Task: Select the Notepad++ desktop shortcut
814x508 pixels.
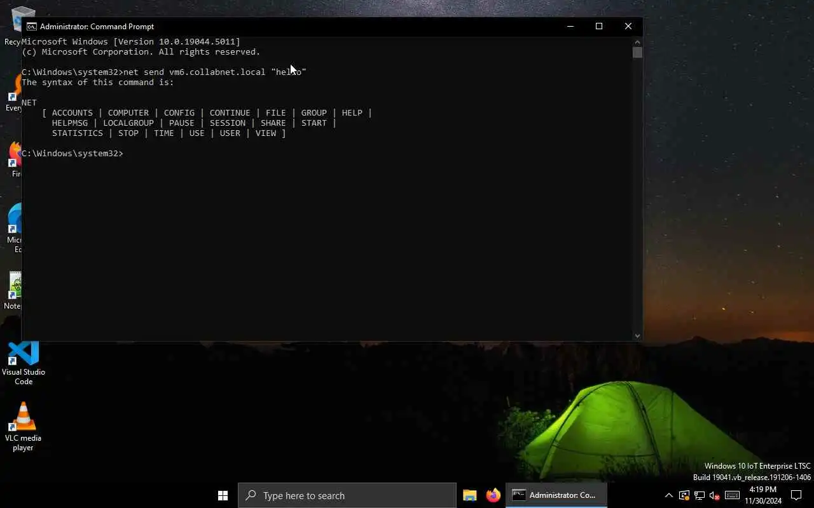Action: pyautogui.click(x=13, y=291)
